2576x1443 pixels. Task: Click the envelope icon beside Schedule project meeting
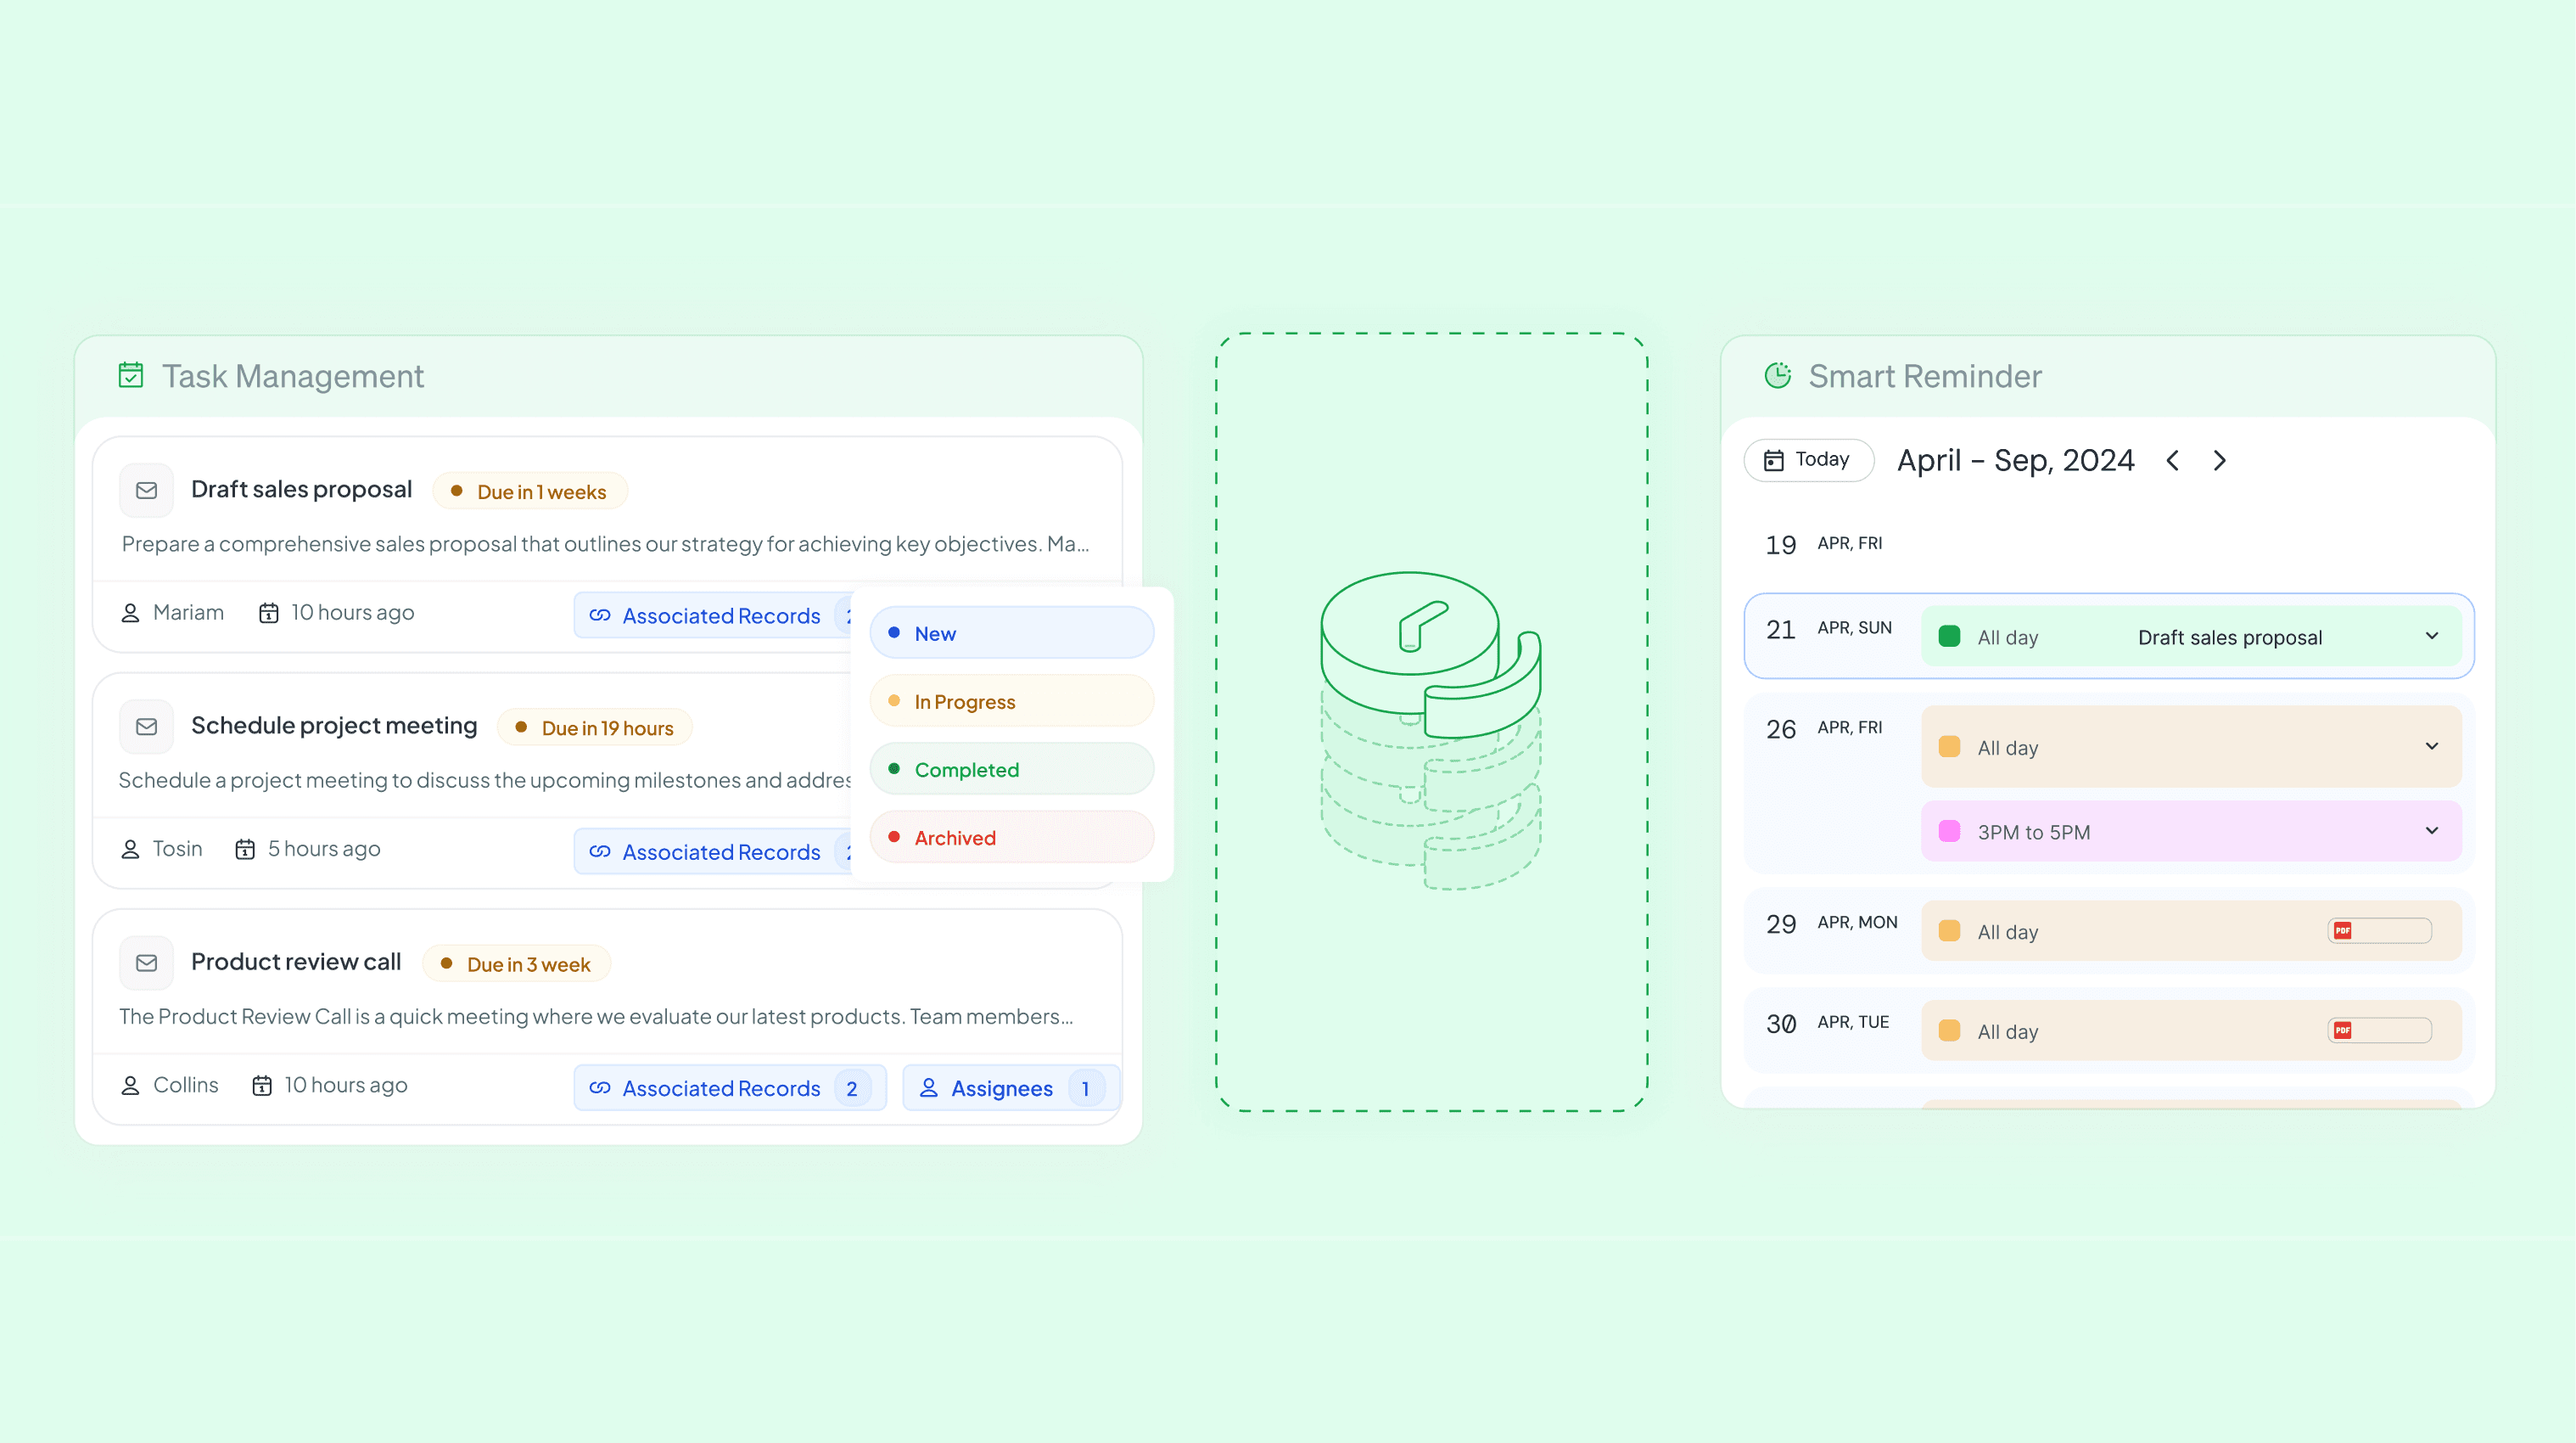(146, 727)
